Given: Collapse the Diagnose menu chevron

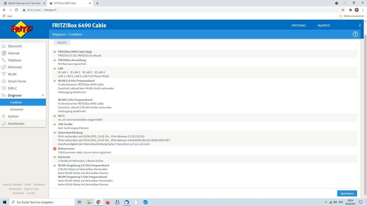Looking at the screenshot, I should pos(43,95).
